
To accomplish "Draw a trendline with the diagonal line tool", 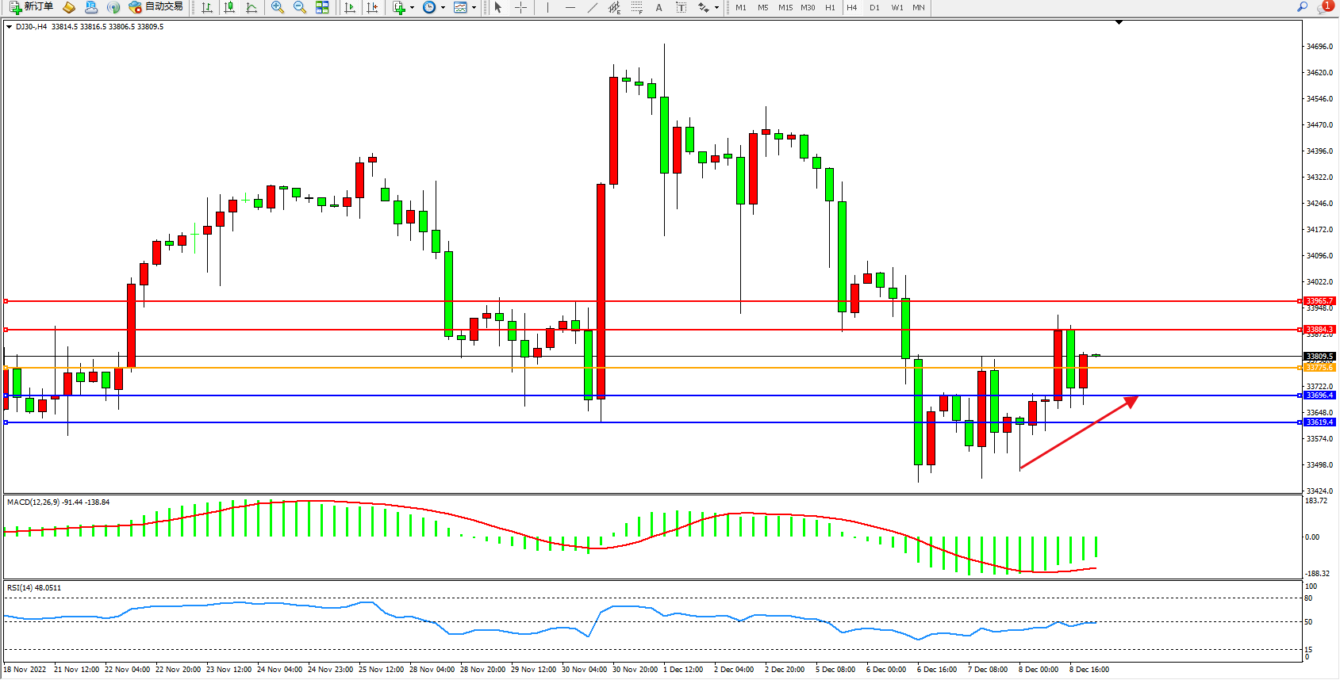I will 592,7.
